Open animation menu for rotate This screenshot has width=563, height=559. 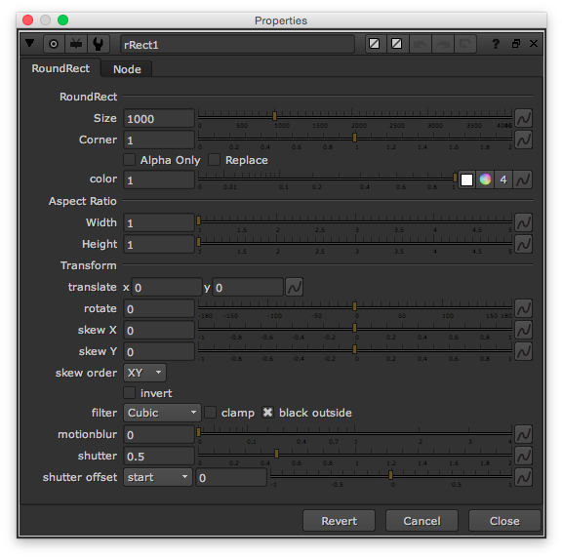coord(524,308)
